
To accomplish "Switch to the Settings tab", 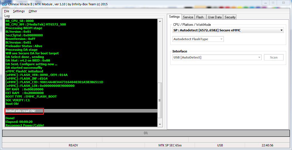I will (x=174, y=17).
